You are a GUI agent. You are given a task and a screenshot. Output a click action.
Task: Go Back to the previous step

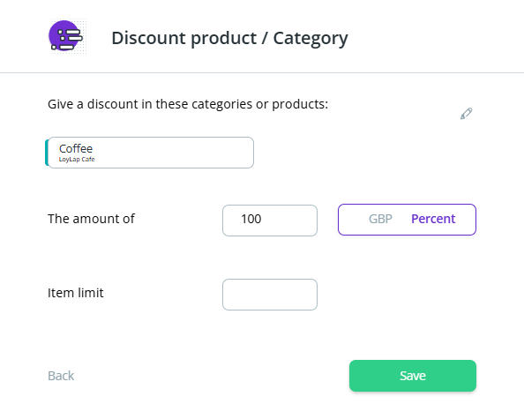click(x=61, y=376)
